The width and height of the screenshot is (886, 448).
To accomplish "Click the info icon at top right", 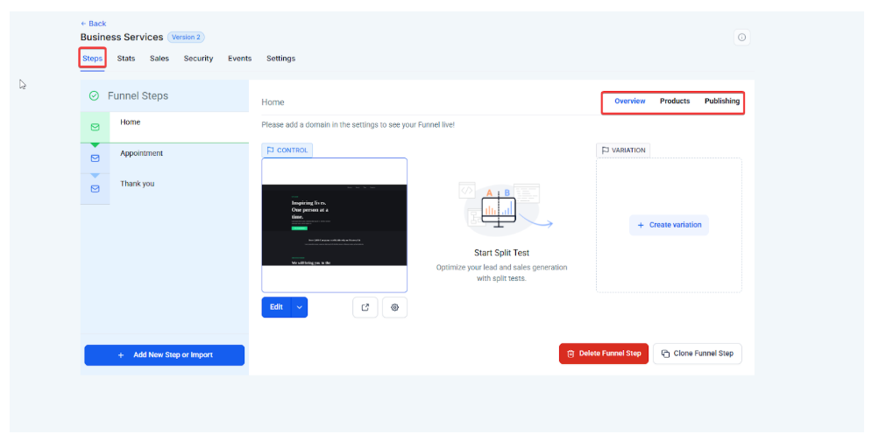I will (x=741, y=38).
